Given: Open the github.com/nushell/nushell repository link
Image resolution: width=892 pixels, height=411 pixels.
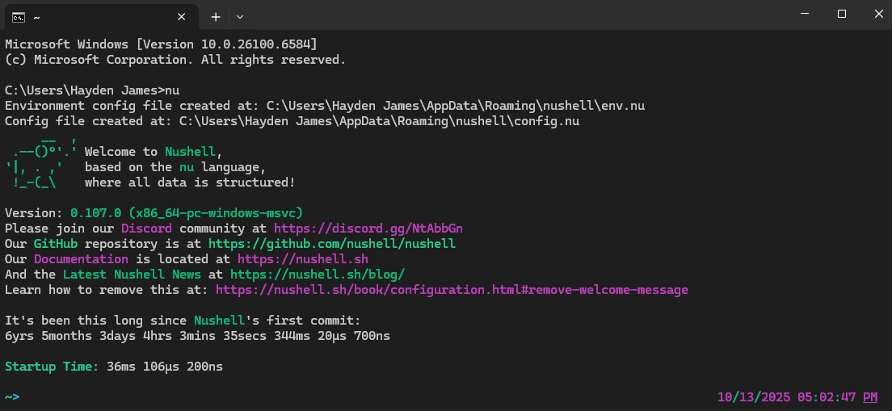Looking at the screenshot, I should pyautogui.click(x=331, y=243).
